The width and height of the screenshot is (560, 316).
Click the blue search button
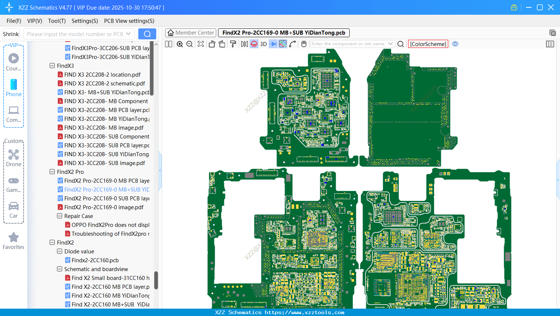147,34
